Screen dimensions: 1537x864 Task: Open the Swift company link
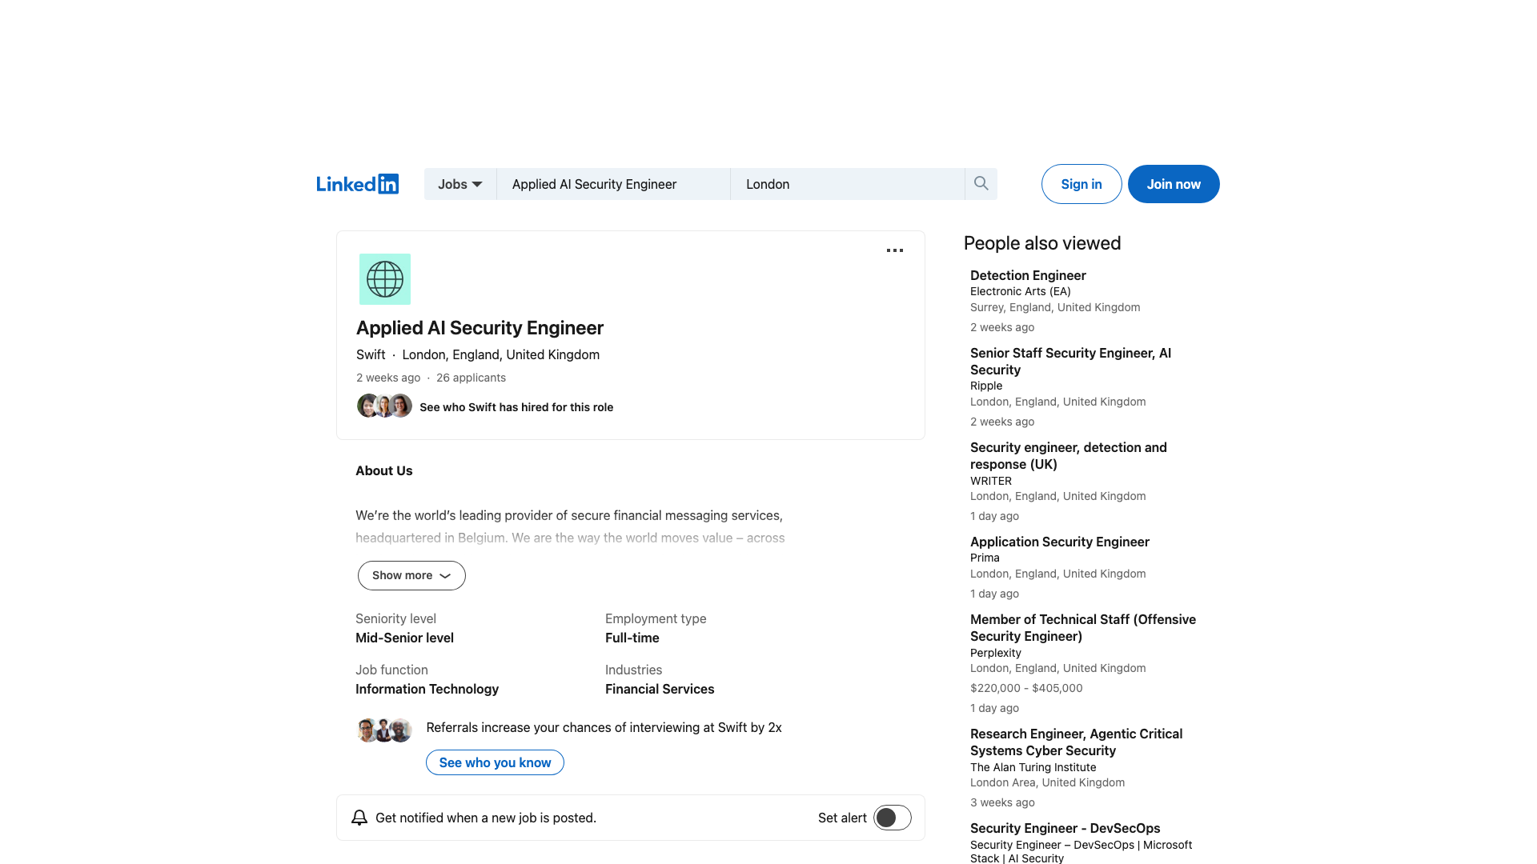click(371, 354)
